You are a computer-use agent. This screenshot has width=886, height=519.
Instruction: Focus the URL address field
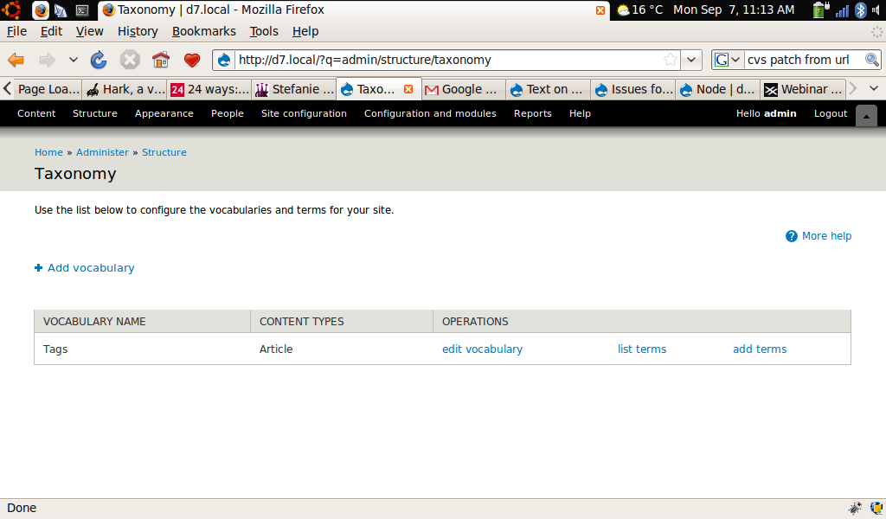(x=446, y=60)
